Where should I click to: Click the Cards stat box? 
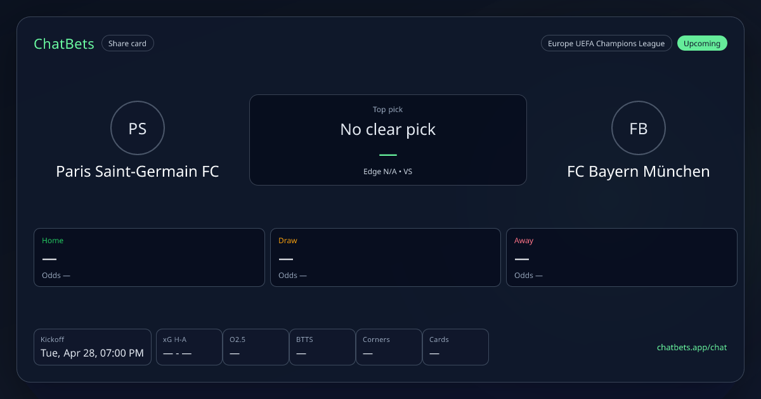[x=455, y=347]
